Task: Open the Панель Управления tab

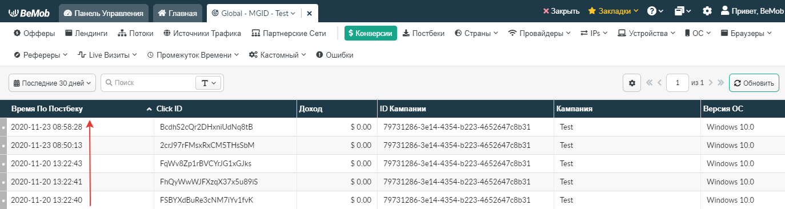Action: (x=103, y=13)
